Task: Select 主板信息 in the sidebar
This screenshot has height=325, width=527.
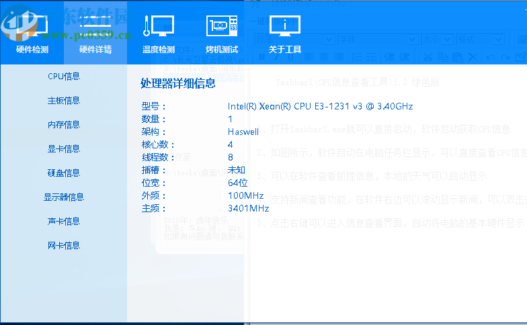Action: (64, 101)
